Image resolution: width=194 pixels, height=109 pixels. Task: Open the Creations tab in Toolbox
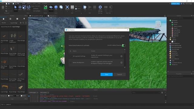pyautogui.click(x=24, y=19)
